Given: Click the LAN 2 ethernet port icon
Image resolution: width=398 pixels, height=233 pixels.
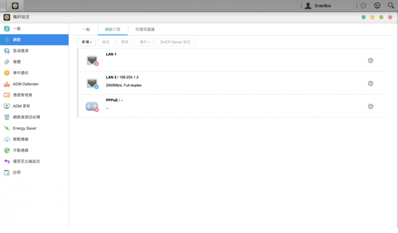Looking at the screenshot, I should point(92,84).
